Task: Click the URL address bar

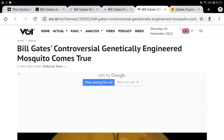Action: [120, 19]
